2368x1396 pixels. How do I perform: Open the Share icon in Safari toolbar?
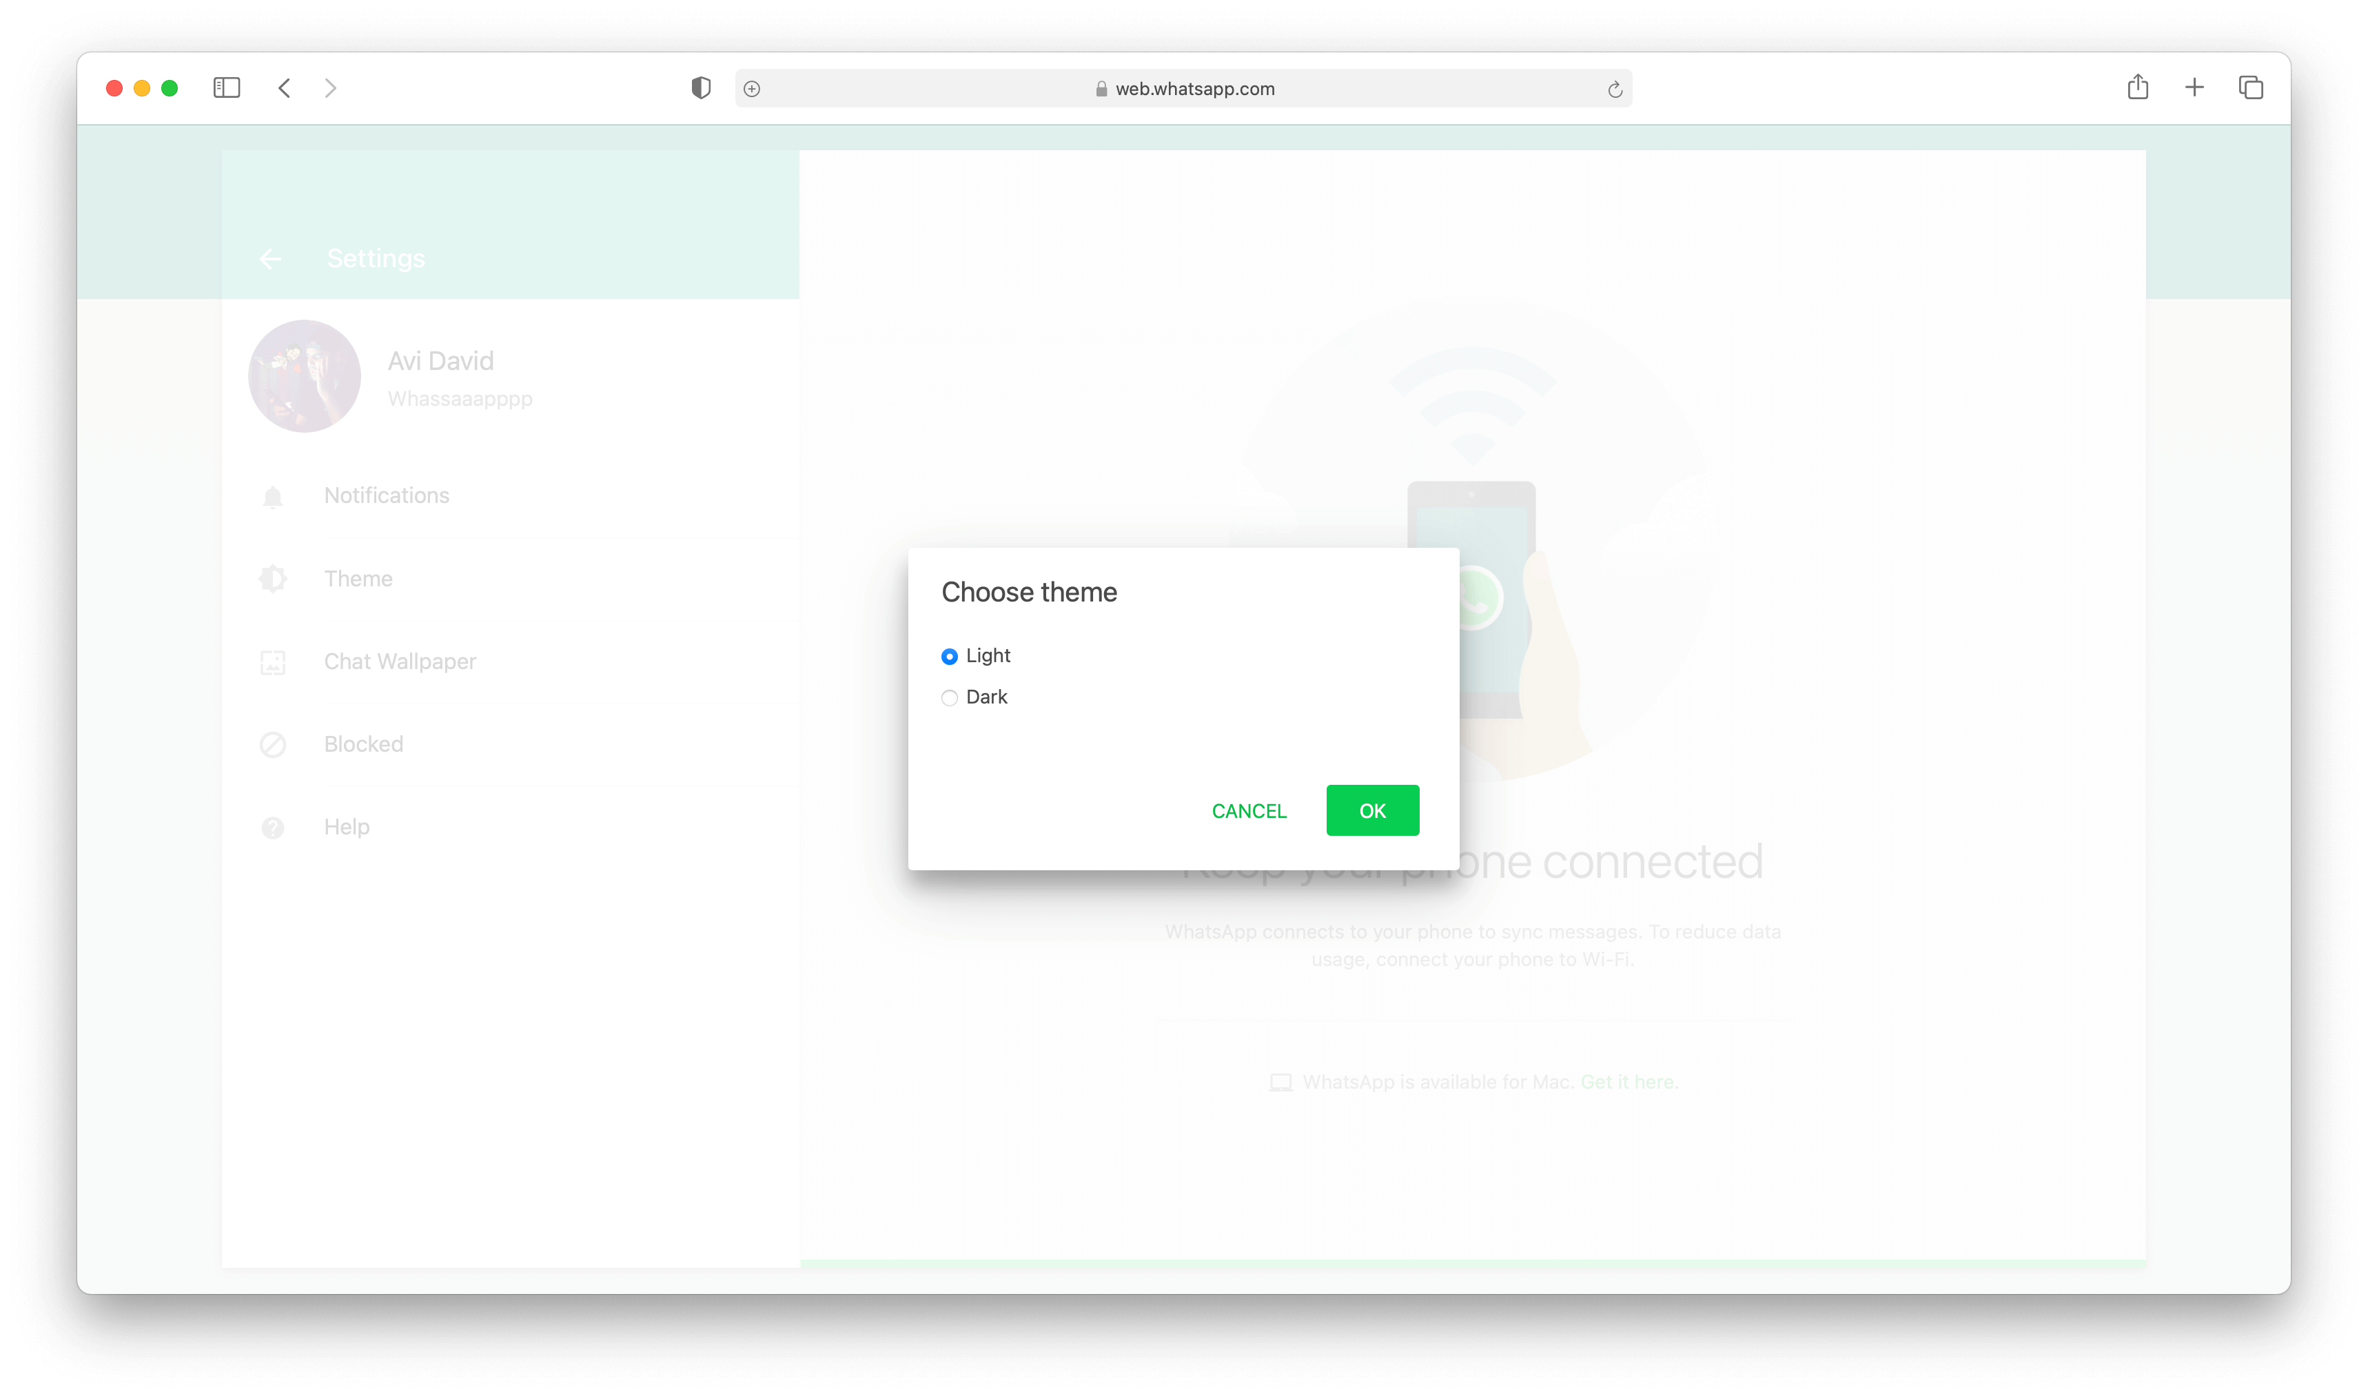point(2138,88)
